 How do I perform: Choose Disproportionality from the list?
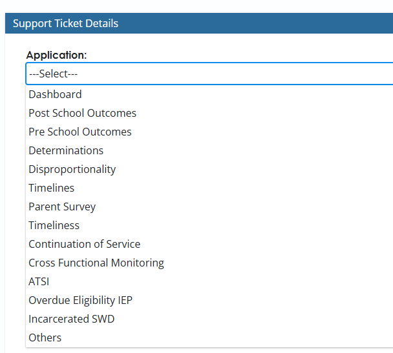(72, 169)
